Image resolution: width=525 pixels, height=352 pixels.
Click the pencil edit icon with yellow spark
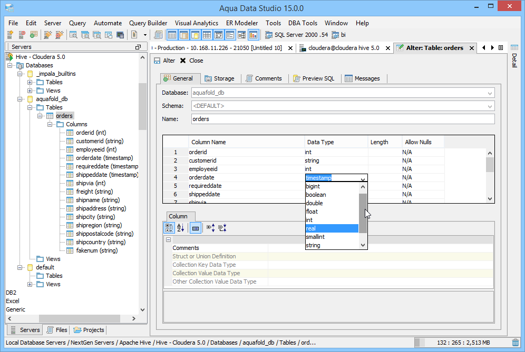coord(48,35)
